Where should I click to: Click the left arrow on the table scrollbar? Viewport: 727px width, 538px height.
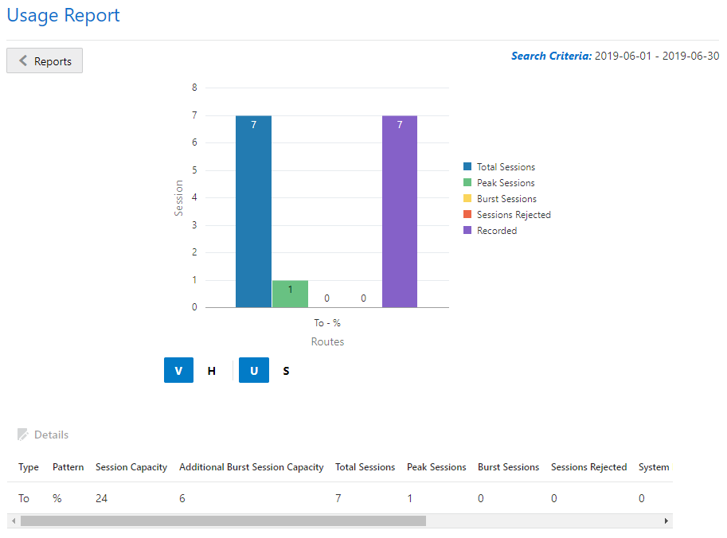(14, 520)
